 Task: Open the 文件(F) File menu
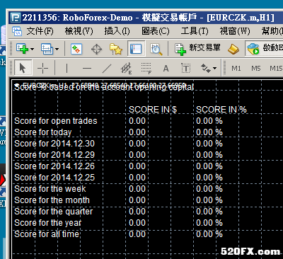(40, 31)
